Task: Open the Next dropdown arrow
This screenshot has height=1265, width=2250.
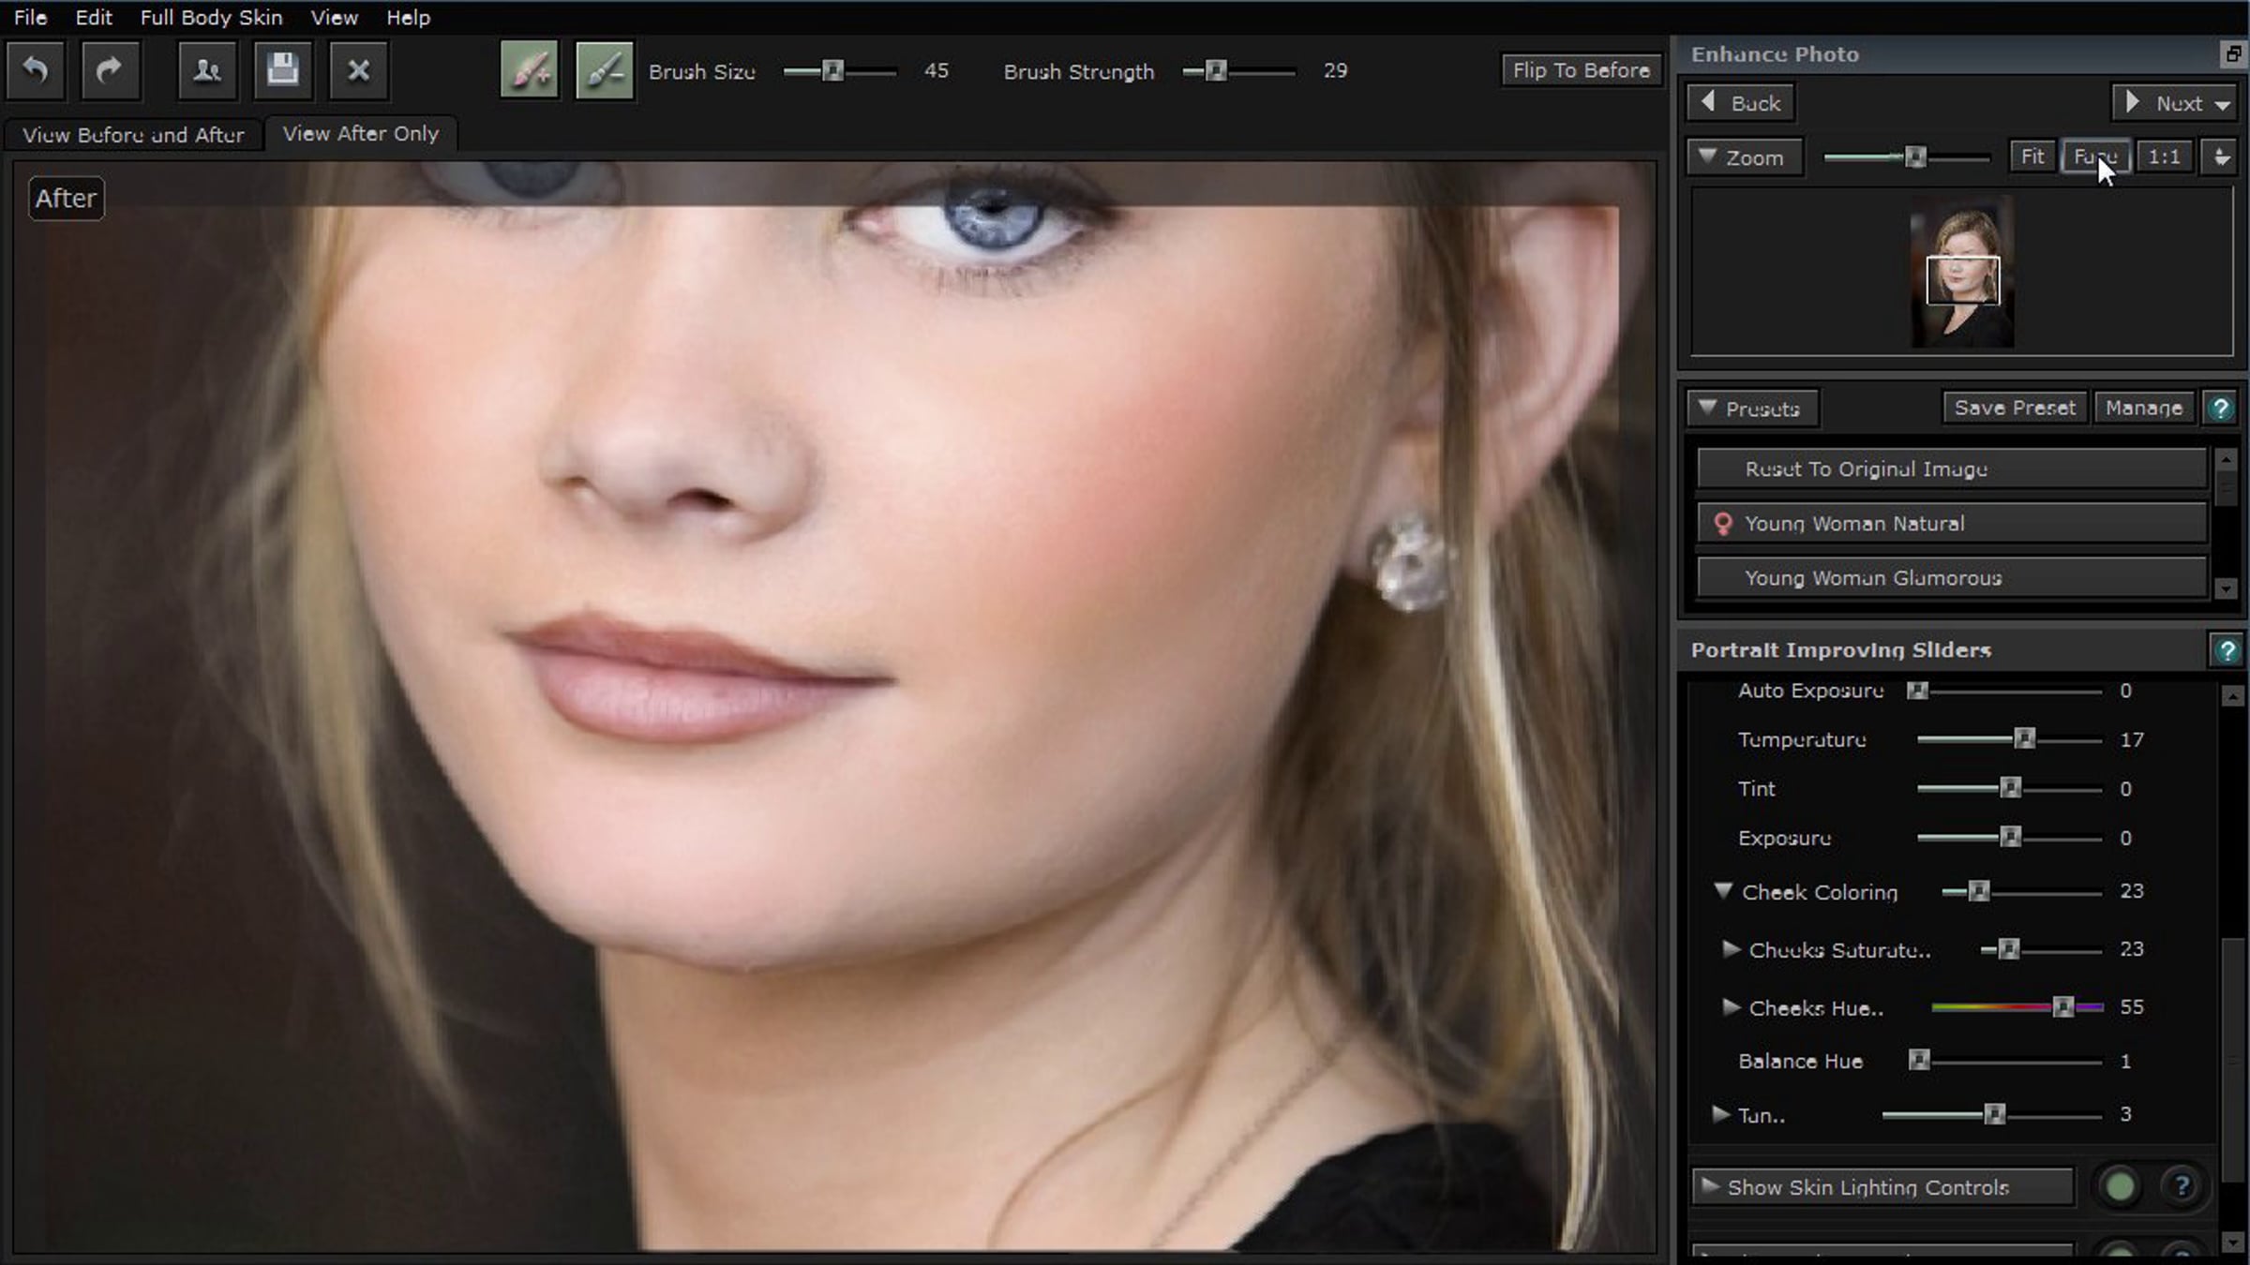Action: click(x=2223, y=104)
